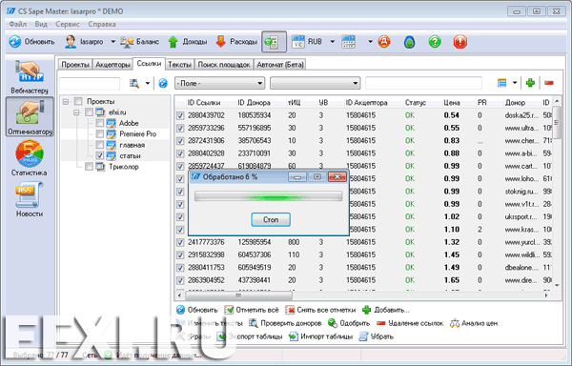
Task: Click the Обновить refresh icon in top toolbar
Action: click(15, 42)
